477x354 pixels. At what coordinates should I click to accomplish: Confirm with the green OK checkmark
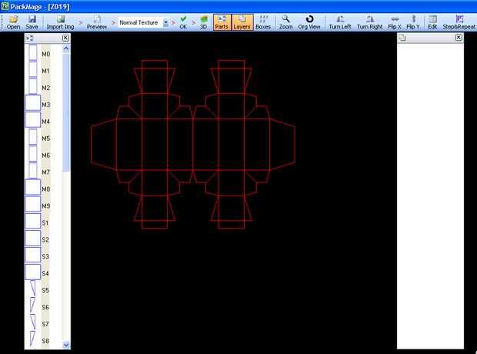tap(183, 22)
